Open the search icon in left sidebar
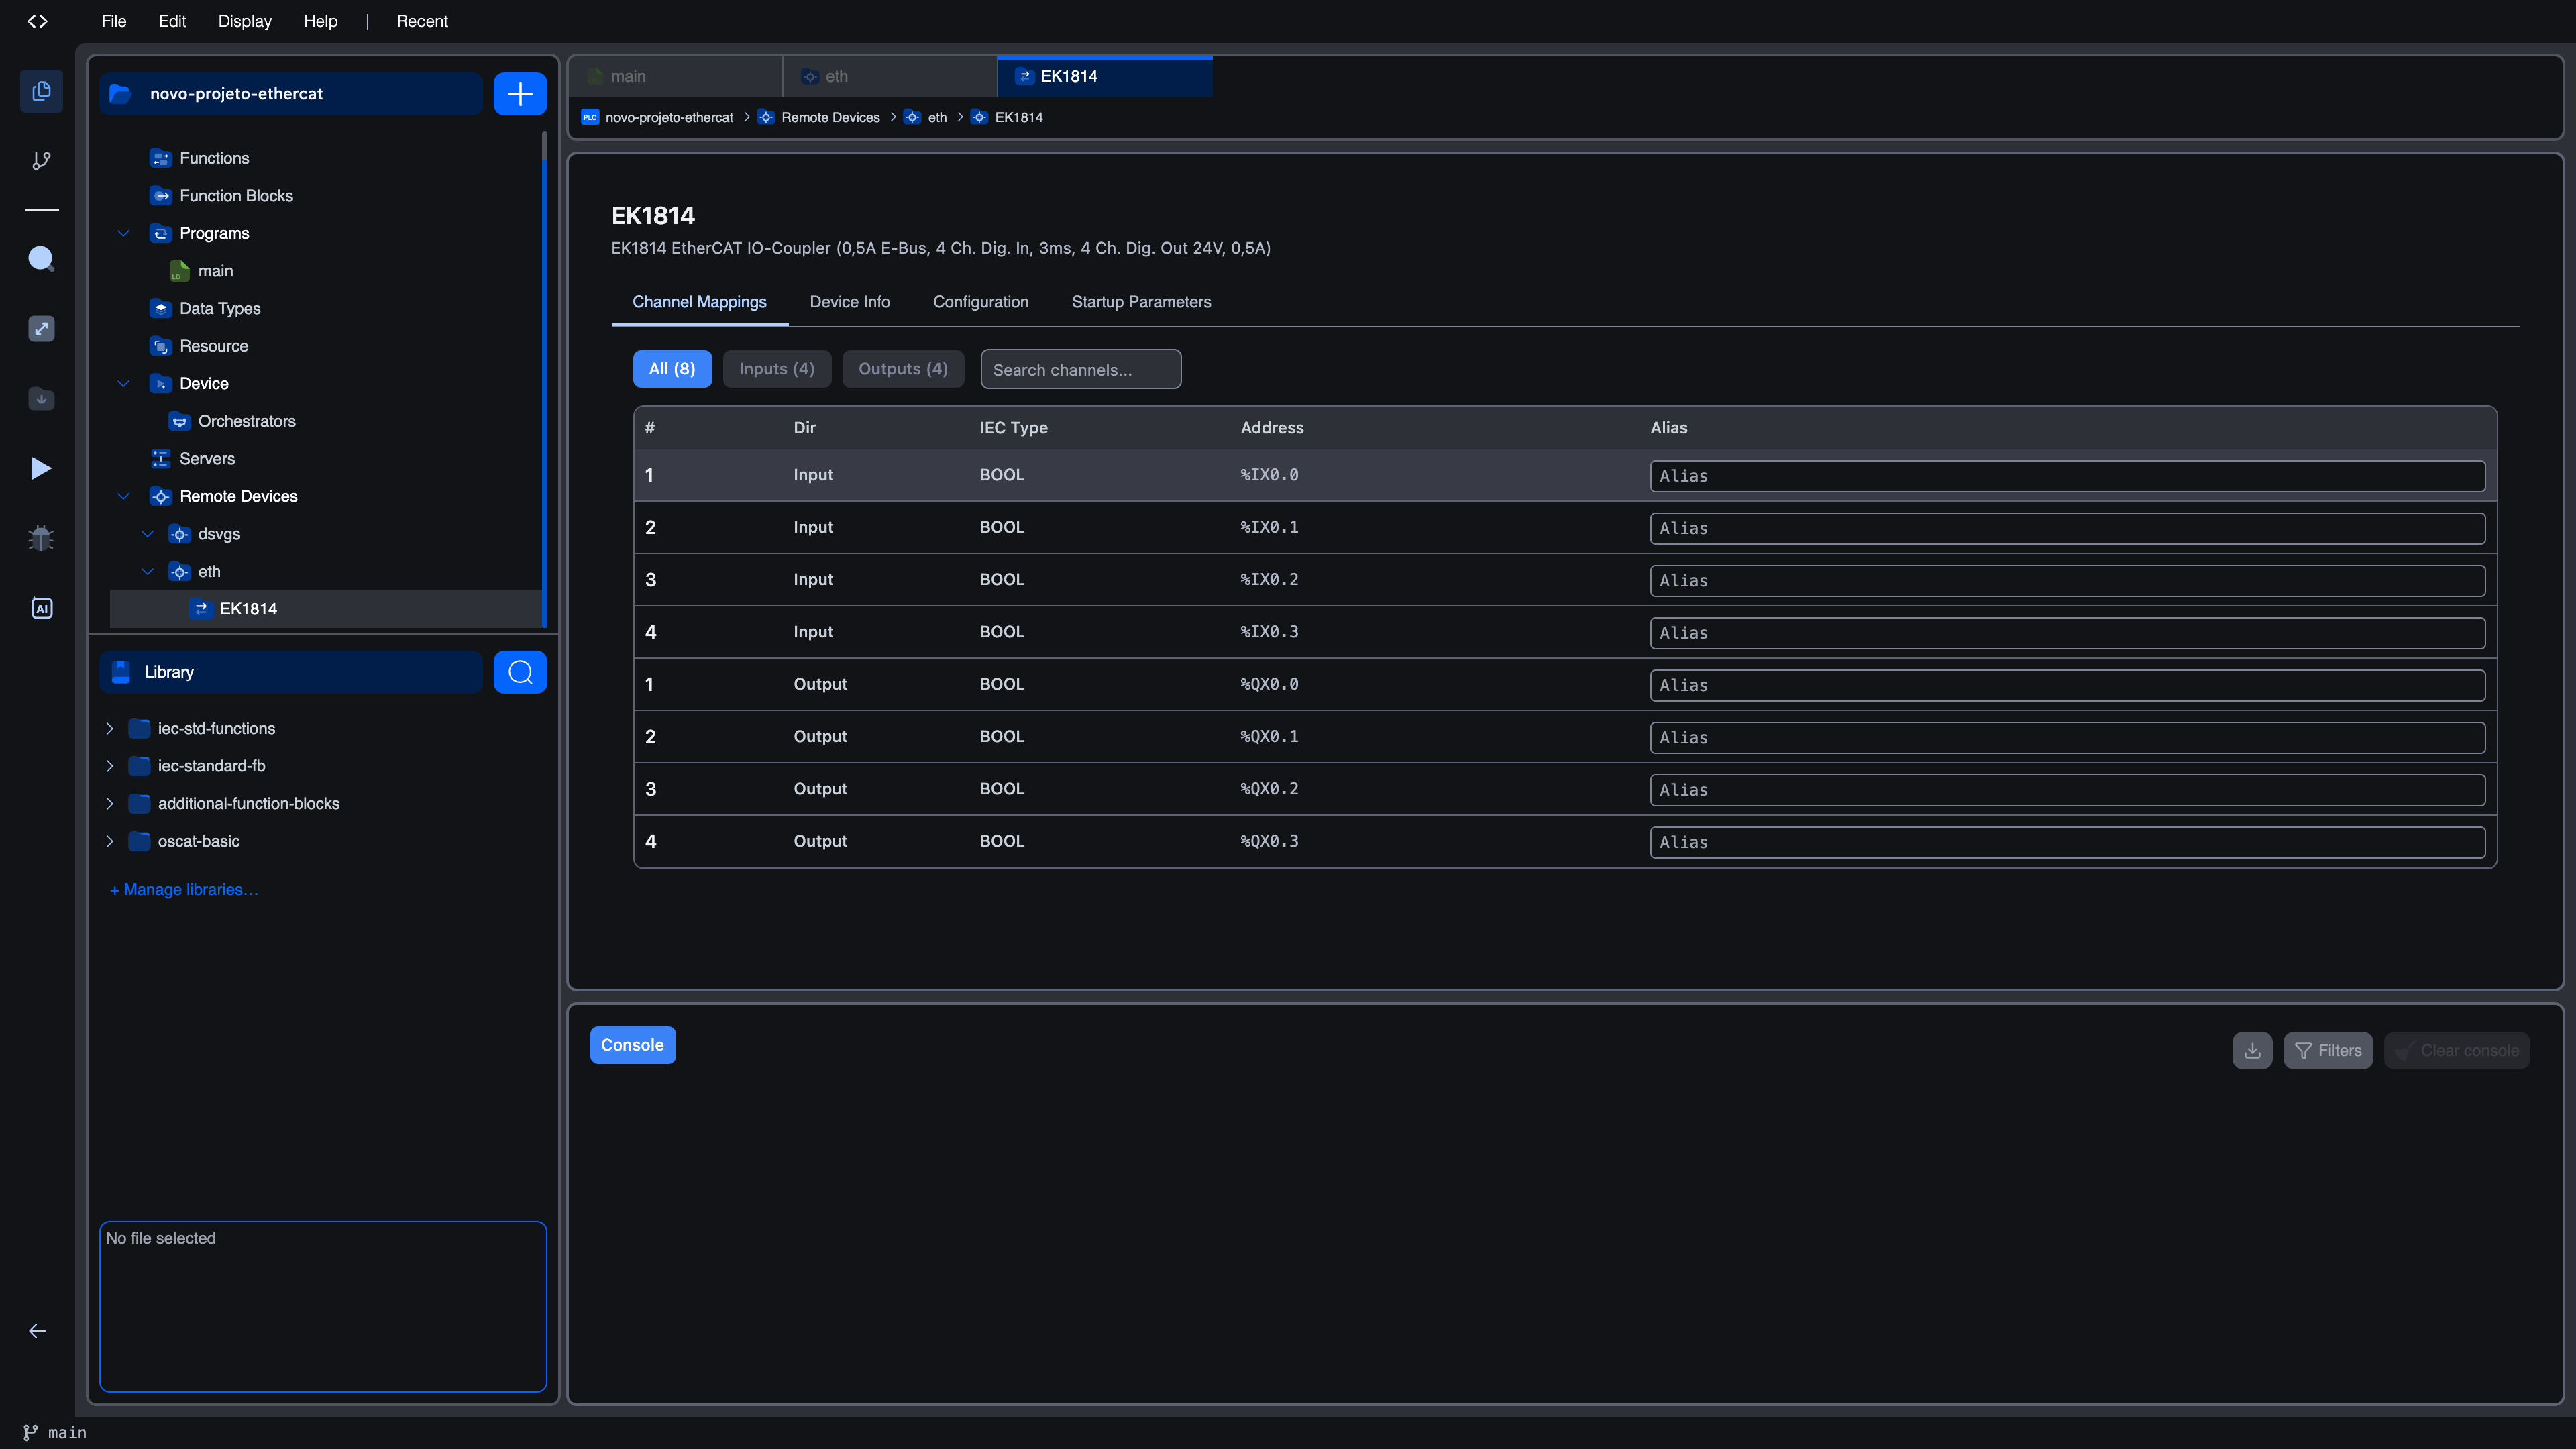This screenshot has width=2576, height=1449. [x=41, y=259]
